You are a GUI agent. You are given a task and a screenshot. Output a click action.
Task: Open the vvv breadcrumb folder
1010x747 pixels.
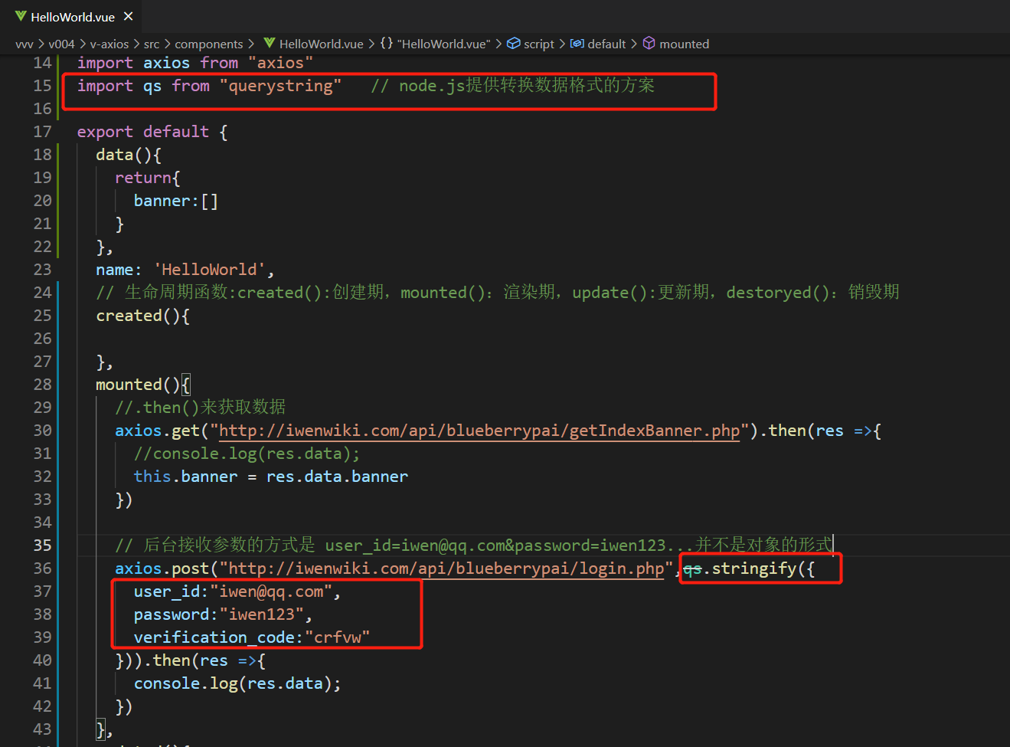[24, 44]
